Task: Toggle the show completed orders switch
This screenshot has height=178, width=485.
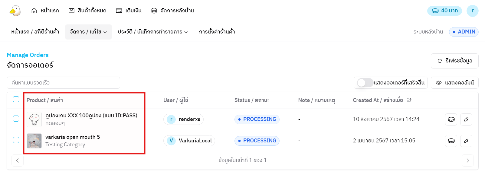Action: click(x=365, y=83)
